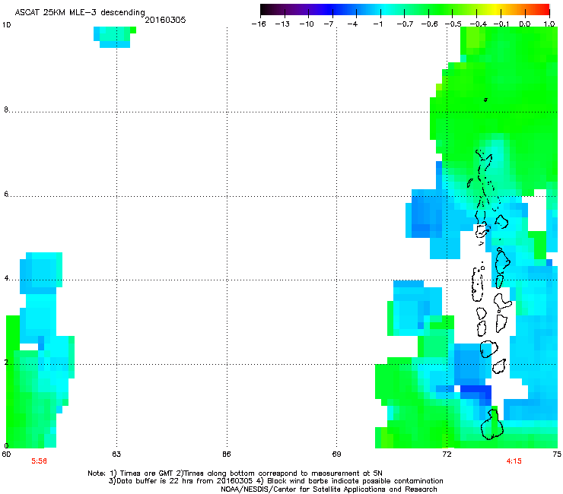Click the "-0.1" color scale label

[x=501, y=24]
